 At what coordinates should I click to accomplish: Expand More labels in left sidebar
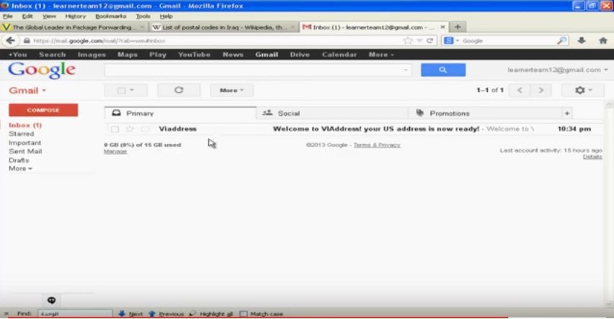tap(20, 169)
